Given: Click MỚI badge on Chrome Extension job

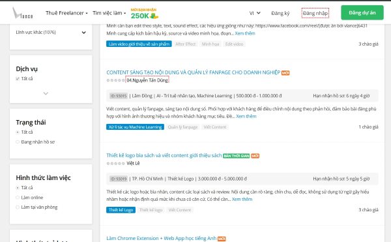Looking at the screenshot, I should tap(222, 239).
